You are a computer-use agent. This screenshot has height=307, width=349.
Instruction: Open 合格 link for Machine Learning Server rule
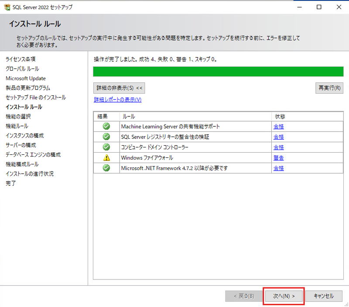(x=278, y=126)
